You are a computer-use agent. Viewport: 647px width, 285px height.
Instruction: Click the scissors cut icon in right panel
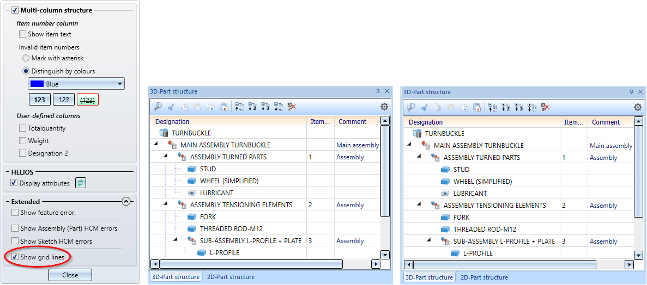425,107
